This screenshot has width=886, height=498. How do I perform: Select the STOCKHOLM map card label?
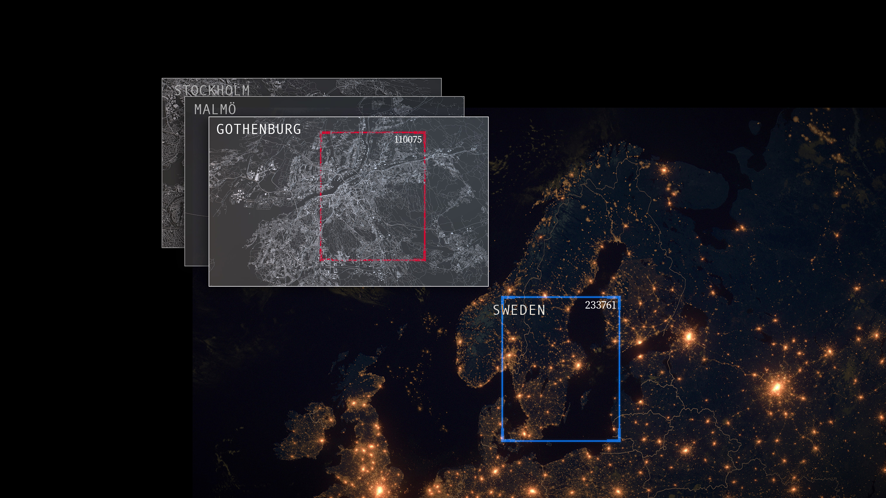coord(212,90)
